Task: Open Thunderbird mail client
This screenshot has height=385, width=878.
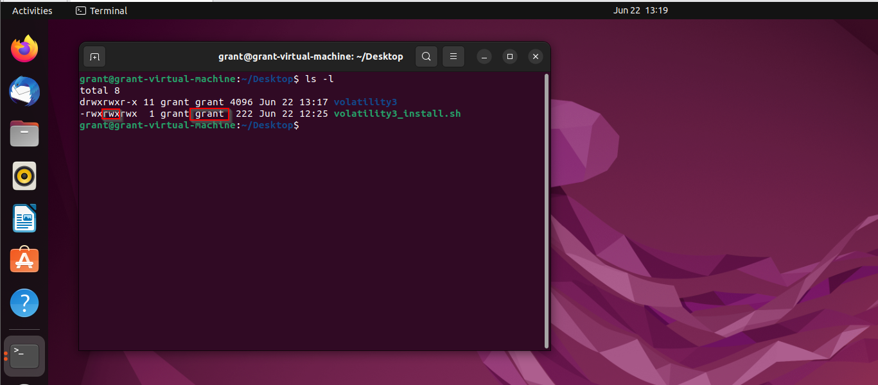Action: 24,91
